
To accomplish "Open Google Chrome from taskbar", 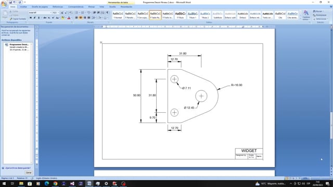I will tap(55, 183).
